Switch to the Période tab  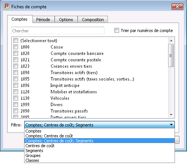[43, 20]
